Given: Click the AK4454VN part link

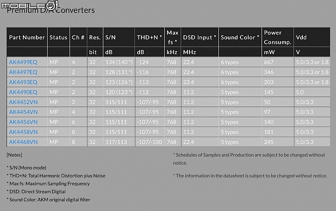Looking at the screenshot, I should (23, 112).
